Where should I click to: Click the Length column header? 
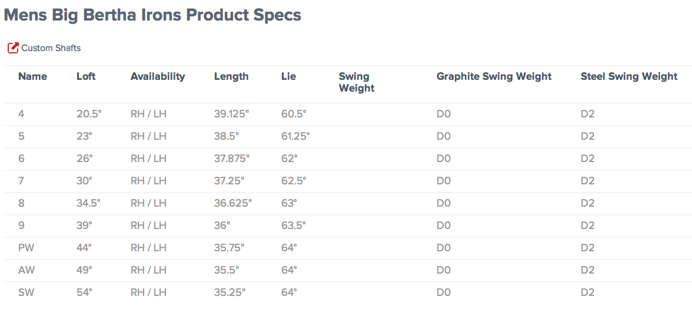coord(231,76)
